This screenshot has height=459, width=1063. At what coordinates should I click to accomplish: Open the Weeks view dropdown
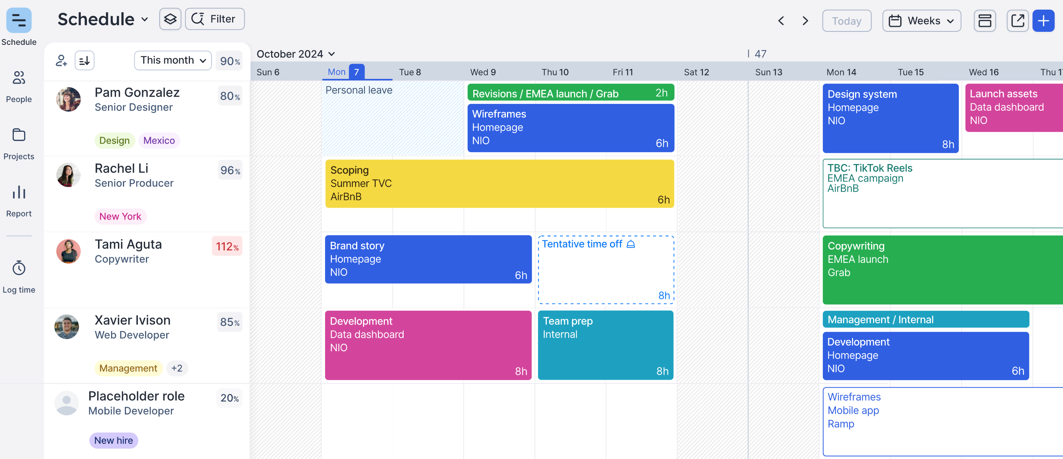[x=921, y=21]
